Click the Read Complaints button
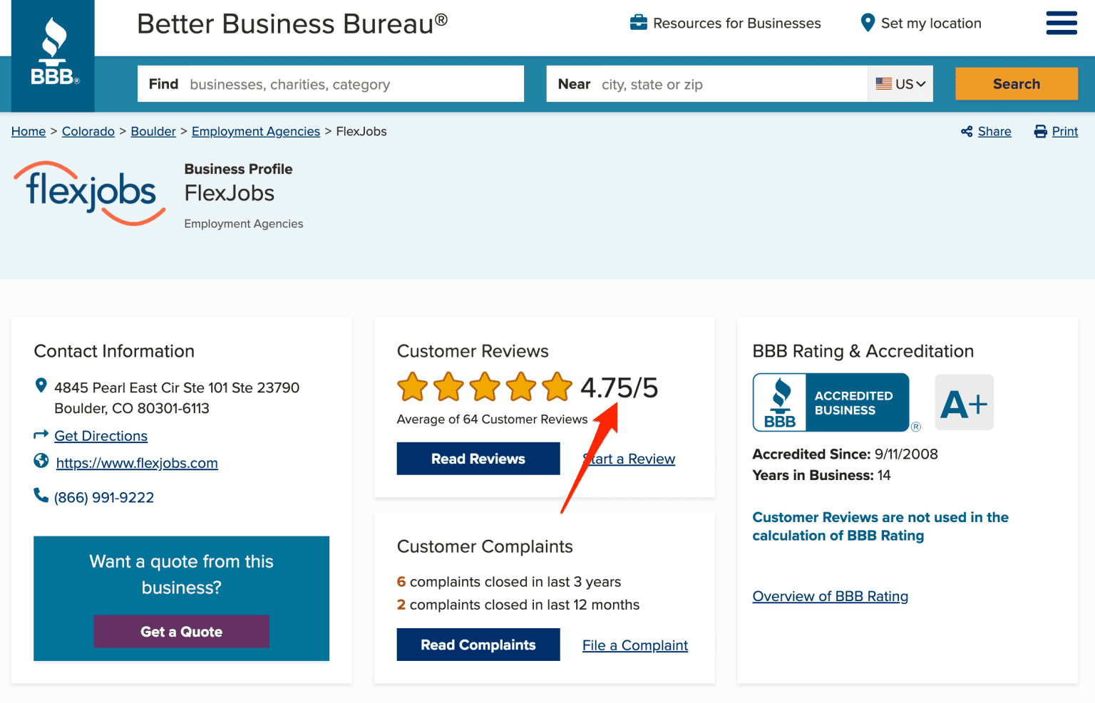This screenshot has width=1095, height=703. pos(478,645)
